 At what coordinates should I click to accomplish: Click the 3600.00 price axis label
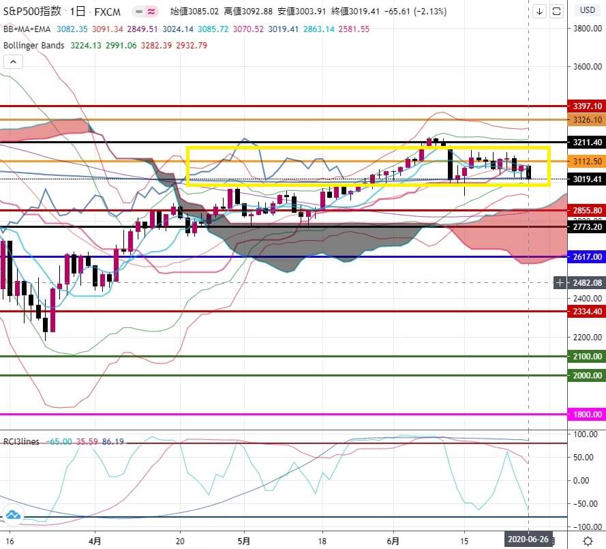tap(588, 67)
